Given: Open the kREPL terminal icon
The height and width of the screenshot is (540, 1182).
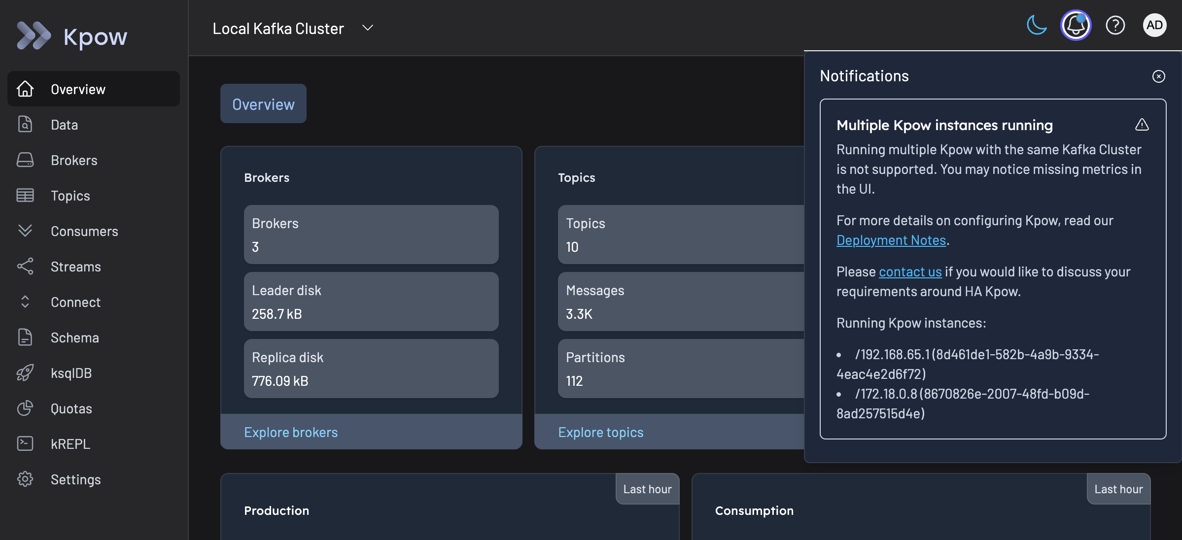Looking at the screenshot, I should pos(25,443).
